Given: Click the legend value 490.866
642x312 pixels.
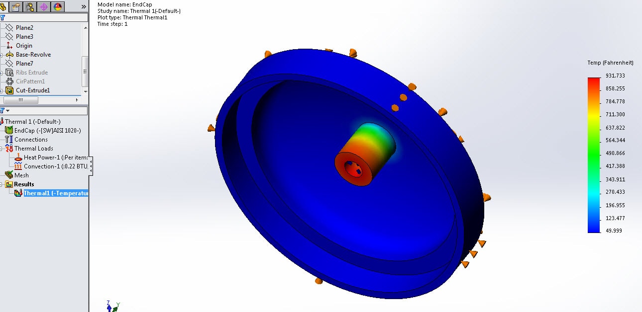Looking at the screenshot, I should pyautogui.click(x=615, y=153).
